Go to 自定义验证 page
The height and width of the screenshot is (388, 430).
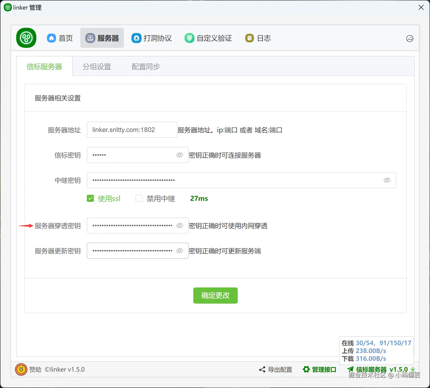[208, 38]
